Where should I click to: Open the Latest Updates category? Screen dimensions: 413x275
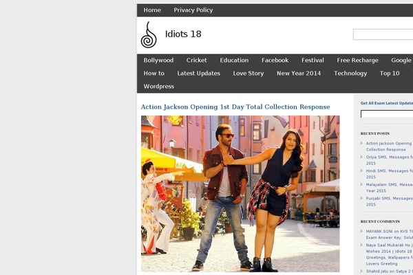[199, 74]
